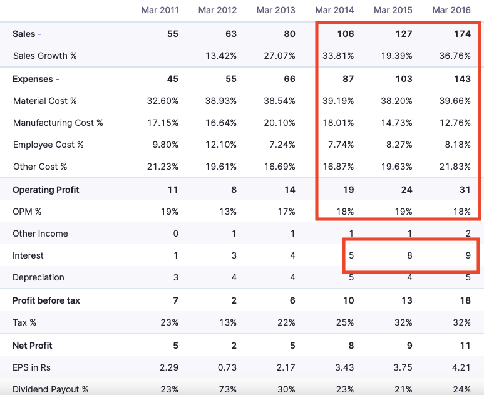Click the Mar 2016 Sales value 174
The height and width of the screenshot is (395, 484).
pyautogui.click(x=462, y=34)
